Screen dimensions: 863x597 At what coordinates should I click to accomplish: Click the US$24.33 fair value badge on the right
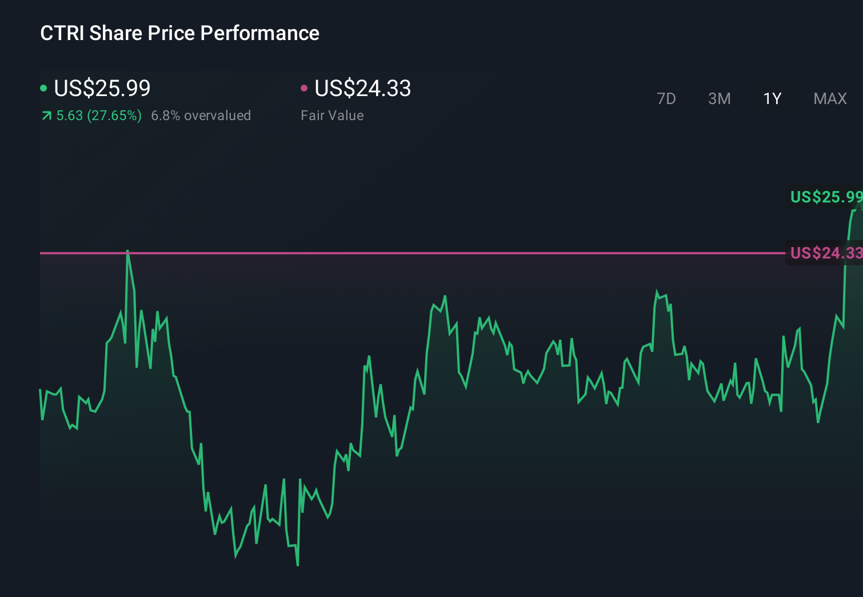pos(825,253)
